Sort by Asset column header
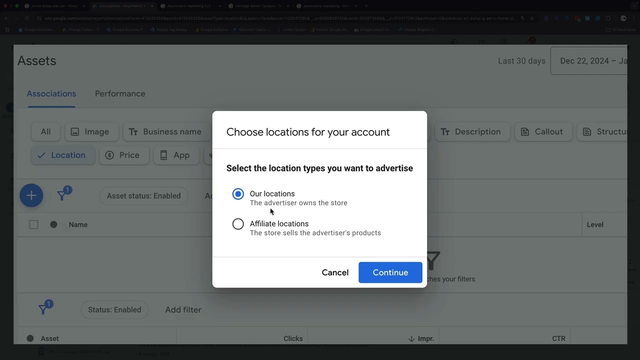Screen dimensions: 640x360 [x=49, y=338]
